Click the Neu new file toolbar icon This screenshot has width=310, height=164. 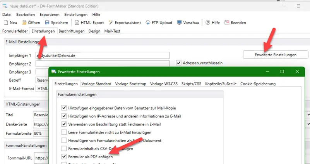pos(5,23)
